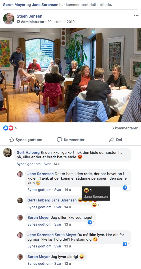Click Jane Sørensen's name in the top notice
Screen dimensions: 141x269
point(45,5)
